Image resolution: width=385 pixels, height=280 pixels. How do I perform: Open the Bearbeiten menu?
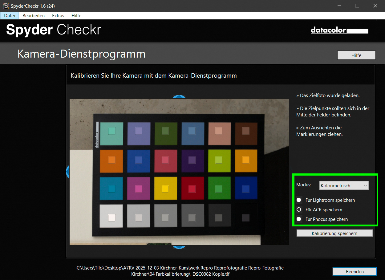tap(34, 15)
